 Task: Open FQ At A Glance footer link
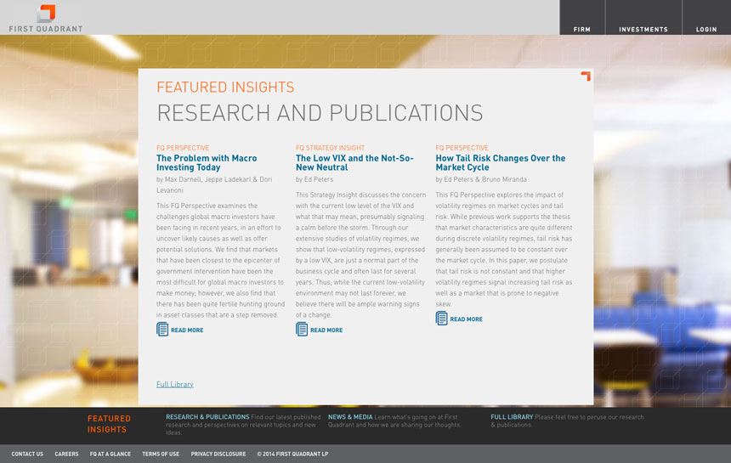pyautogui.click(x=110, y=454)
